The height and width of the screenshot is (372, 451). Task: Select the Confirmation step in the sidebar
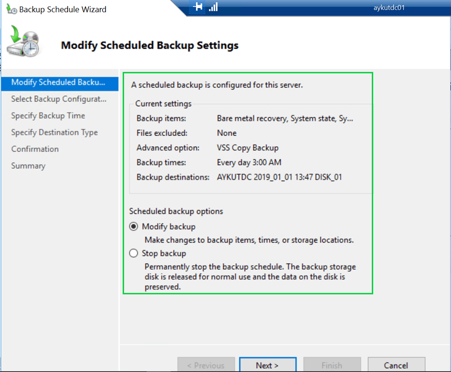pos(35,149)
